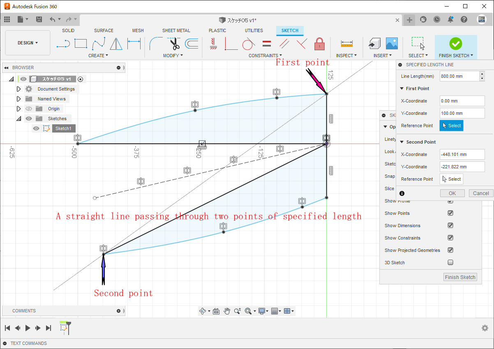The height and width of the screenshot is (349, 494).
Task: Toggle the Show Constraints checkbox
Action: pyautogui.click(x=450, y=238)
